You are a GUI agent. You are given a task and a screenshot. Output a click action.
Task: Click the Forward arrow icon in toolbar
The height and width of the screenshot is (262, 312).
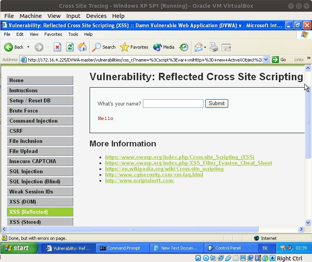[x=39, y=47]
